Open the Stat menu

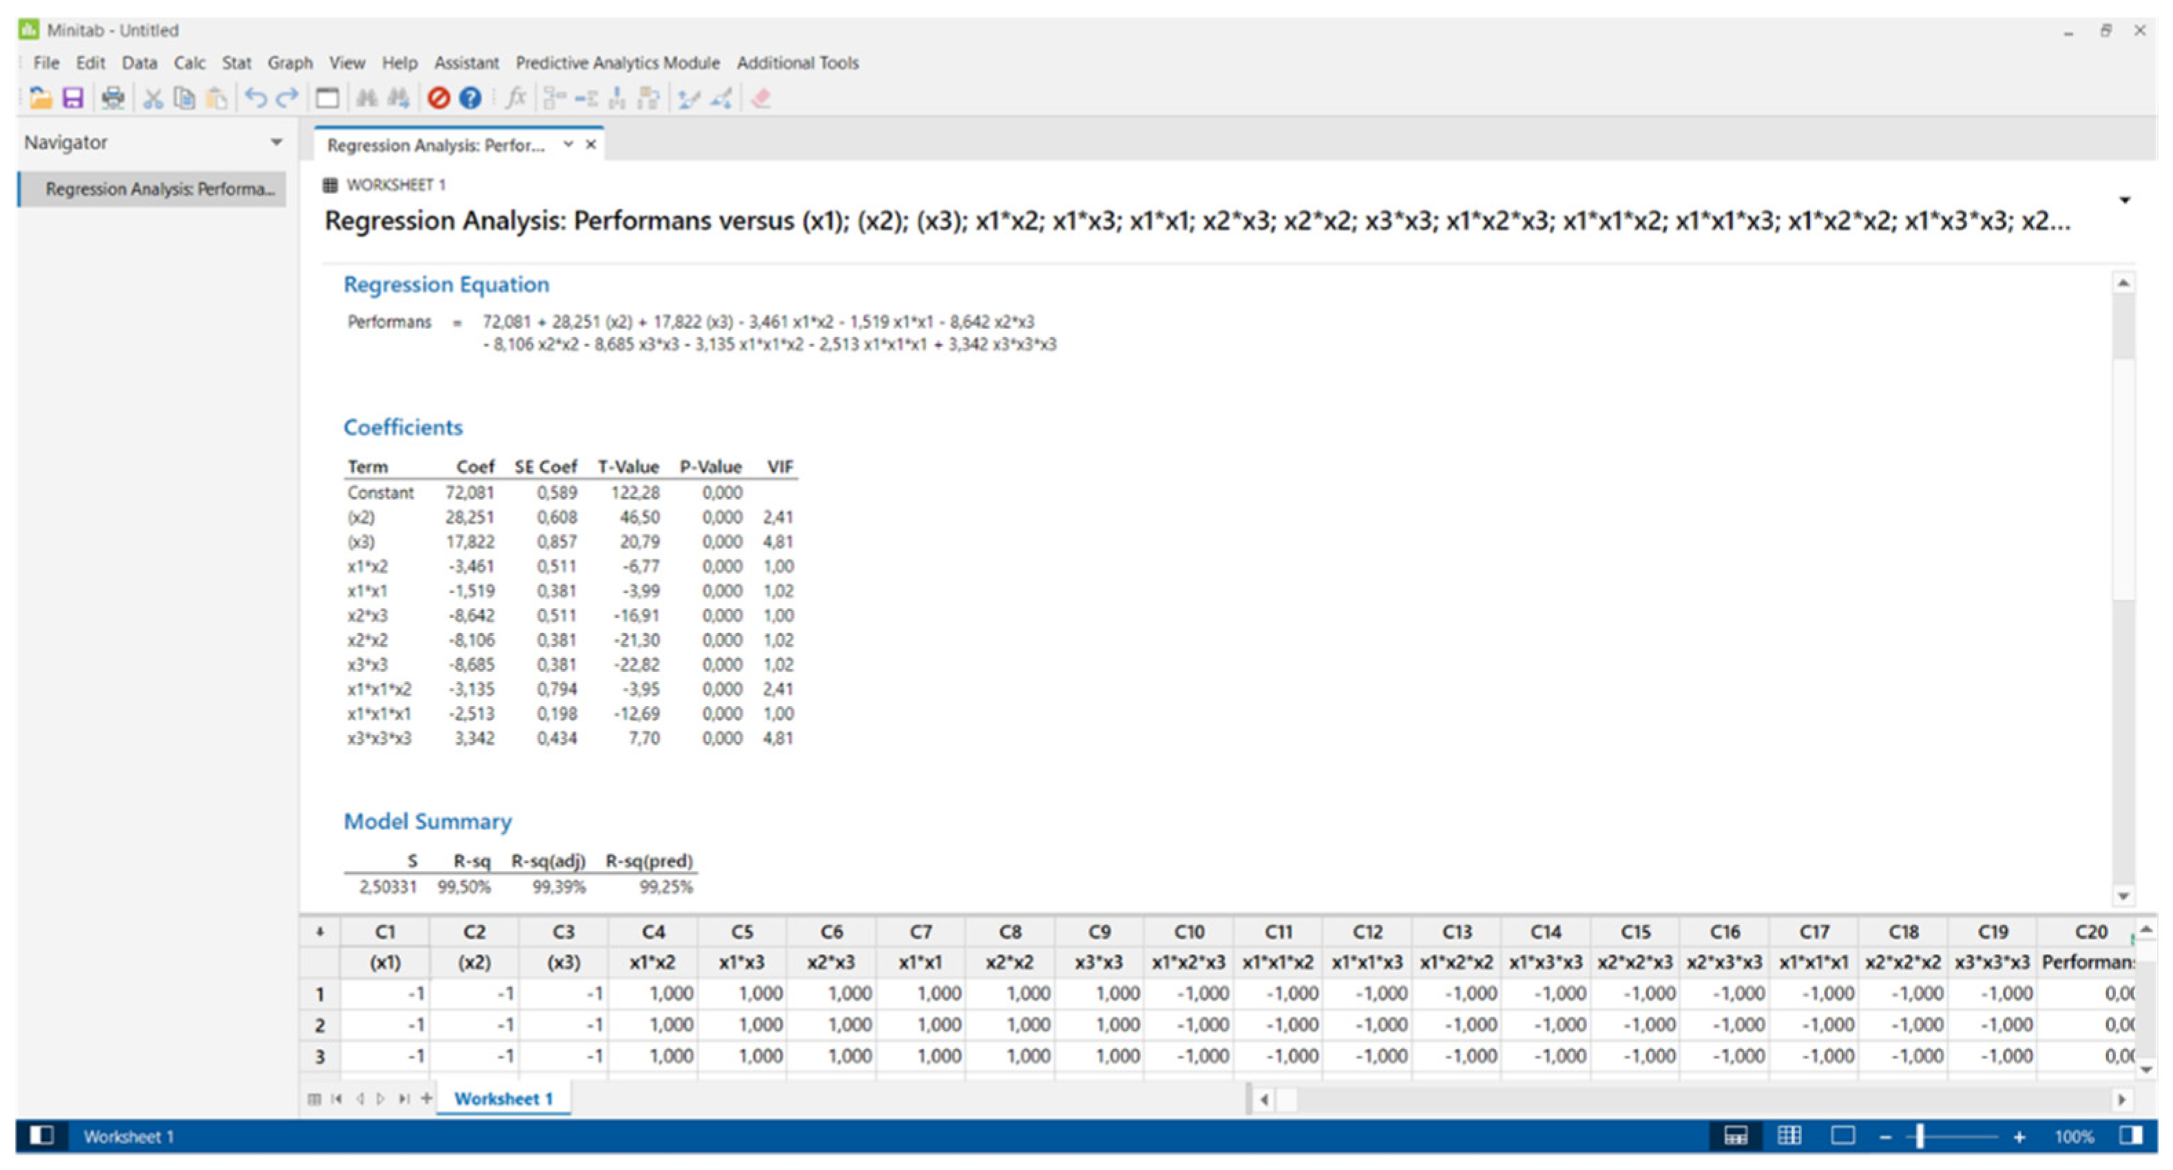pos(236,63)
